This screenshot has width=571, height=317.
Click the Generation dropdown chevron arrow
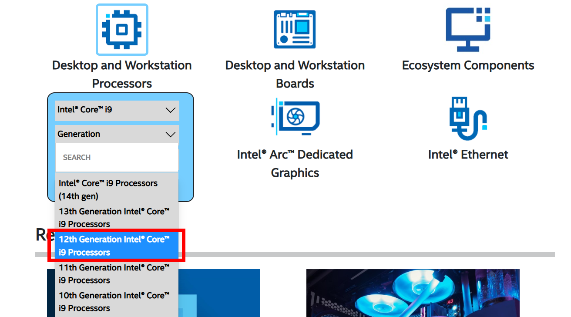point(171,135)
